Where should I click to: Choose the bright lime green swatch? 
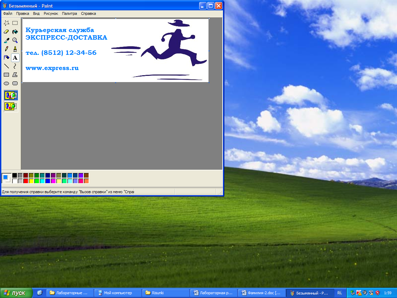pos(37,181)
